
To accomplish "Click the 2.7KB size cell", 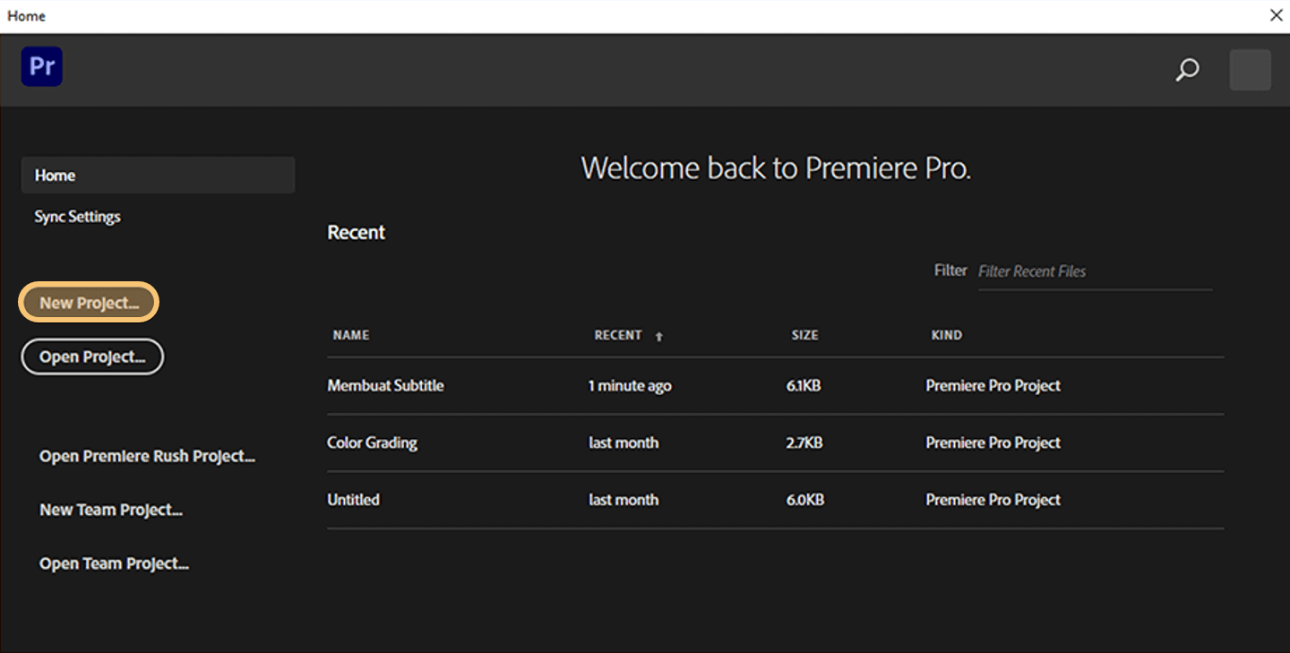I will coord(804,442).
